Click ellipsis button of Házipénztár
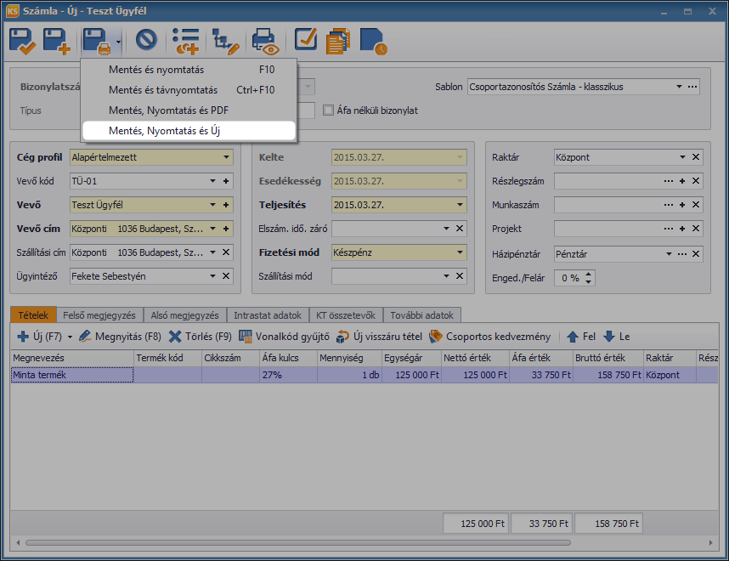729x561 pixels. [x=682, y=254]
